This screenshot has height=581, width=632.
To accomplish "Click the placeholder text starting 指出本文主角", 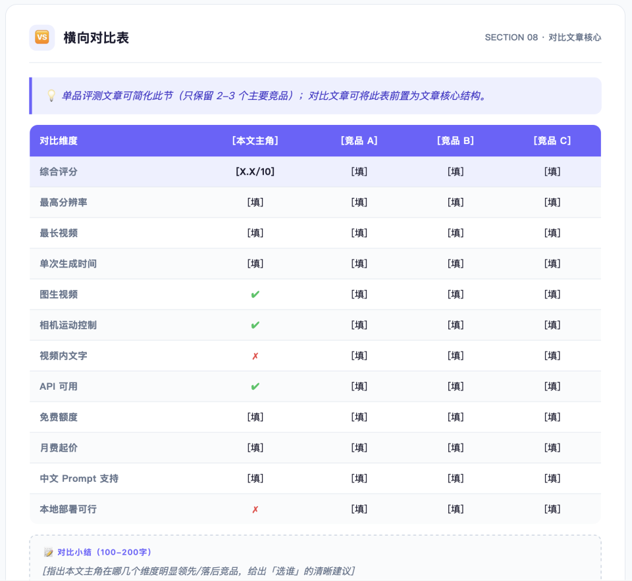I will 199,571.
